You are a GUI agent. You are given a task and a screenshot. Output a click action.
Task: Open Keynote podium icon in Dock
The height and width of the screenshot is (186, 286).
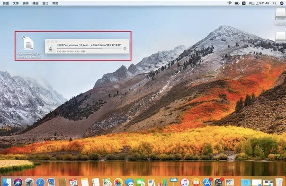pyautogui.click(x=174, y=182)
